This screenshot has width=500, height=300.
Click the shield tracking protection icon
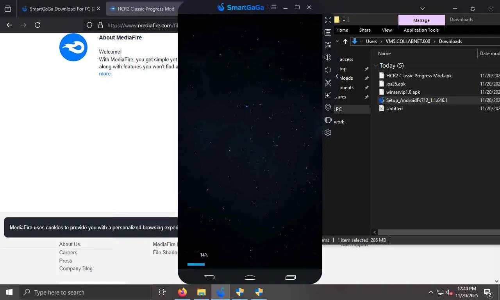pyautogui.click(x=89, y=25)
